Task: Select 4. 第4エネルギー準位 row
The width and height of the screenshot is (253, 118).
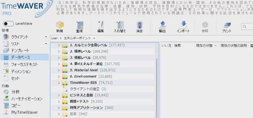Action: point(103,64)
